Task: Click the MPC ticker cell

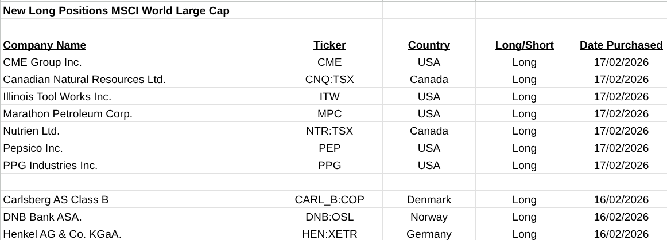Action: point(329,114)
